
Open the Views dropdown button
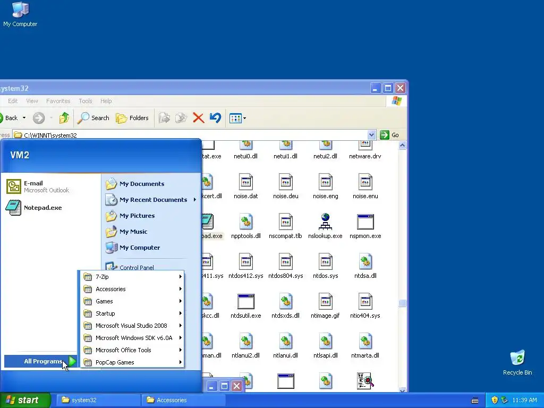(237, 118)
